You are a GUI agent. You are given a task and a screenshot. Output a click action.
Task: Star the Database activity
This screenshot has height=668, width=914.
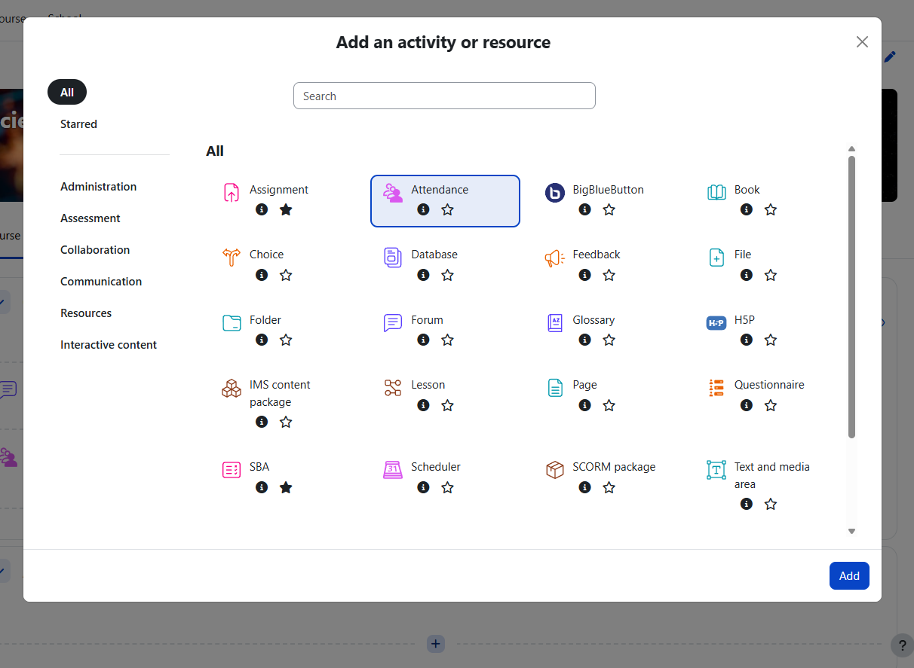pyautogui.click(x=447, y=275)
